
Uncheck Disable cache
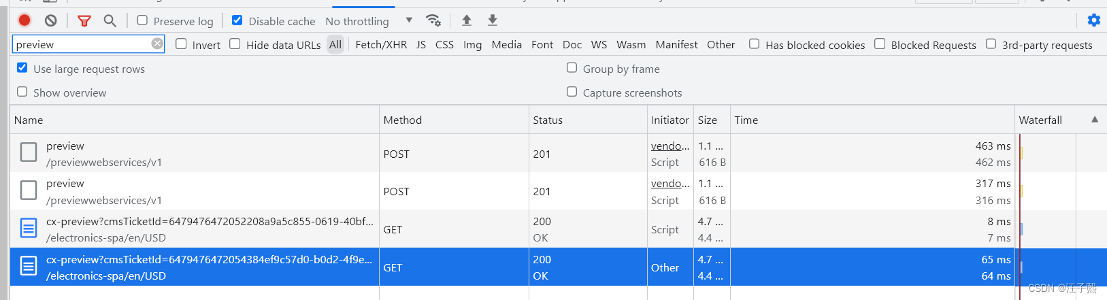click(x=237, y=20)
